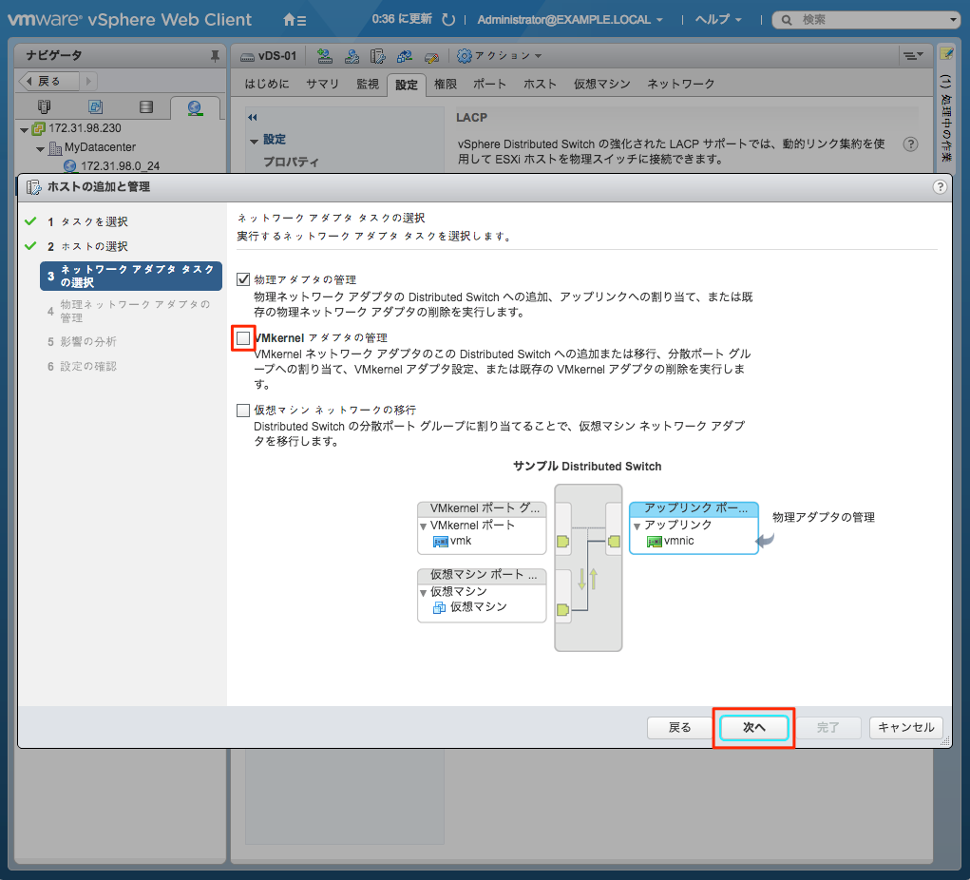Image resolution: width=970 pixels, height=880 pixels.
Task: Click the vmk adapter icon in diagram
Action: pyautogui.click(x=441, y=542)
